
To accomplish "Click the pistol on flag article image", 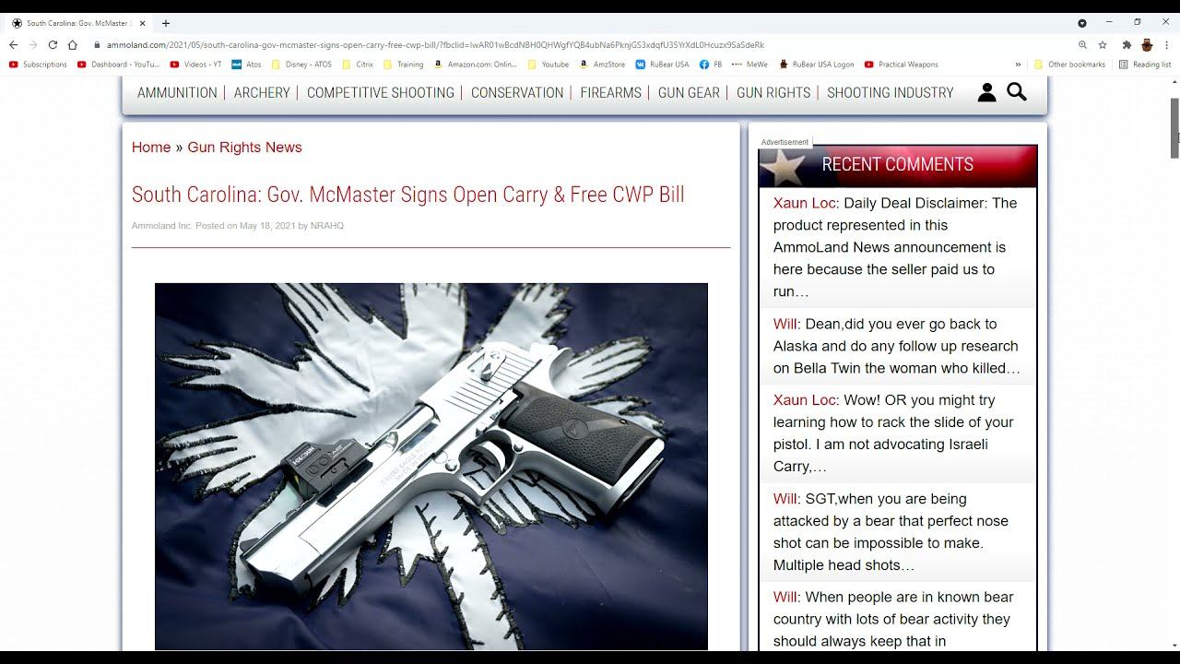I will coord(431,467).
